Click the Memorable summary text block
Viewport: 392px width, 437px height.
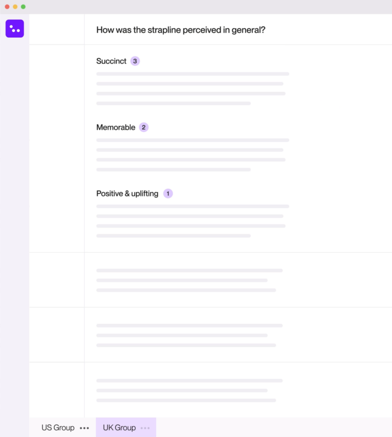point(192,155)
